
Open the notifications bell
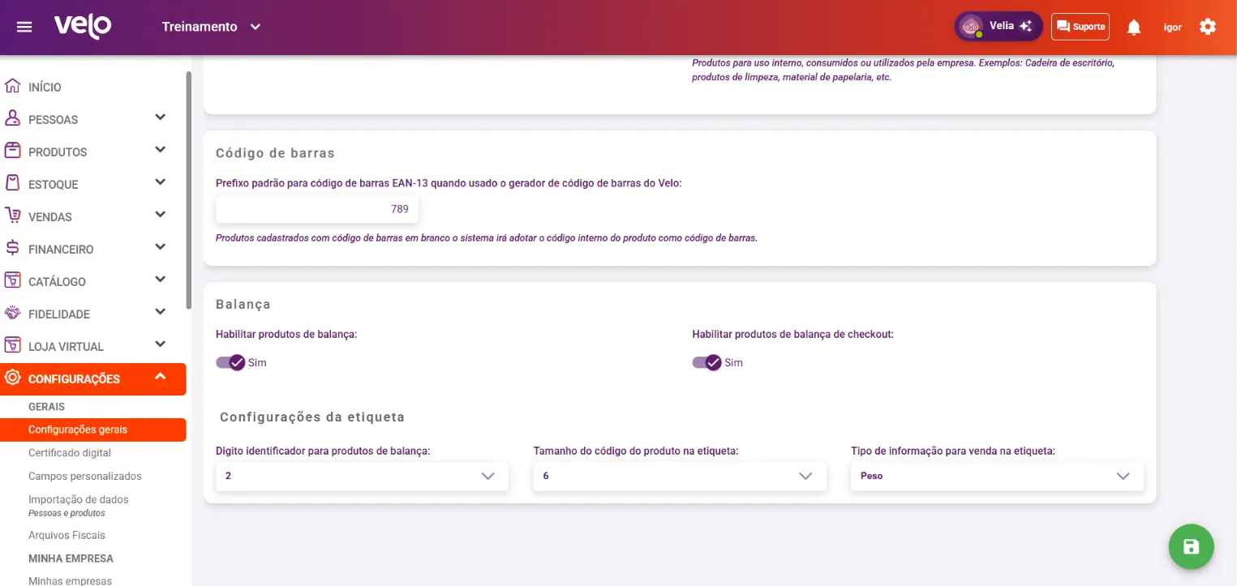coord(1134,27)
